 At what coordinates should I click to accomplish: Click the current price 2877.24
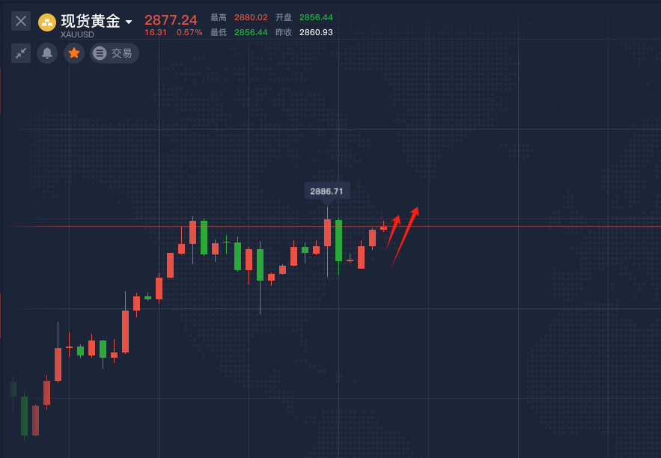click(171, 20)
